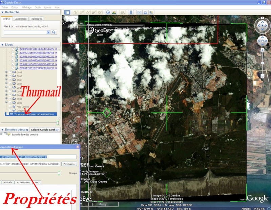Click the Email envelope toolbar icon

[139, 12]
